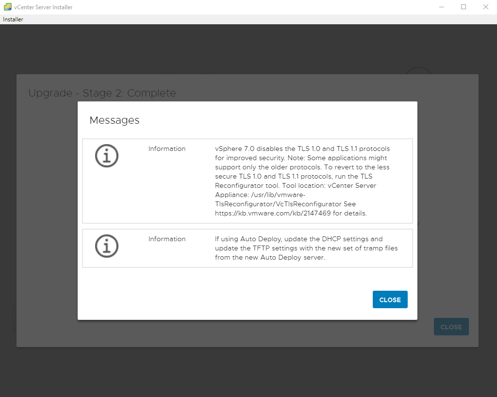Screen dimensions: 497x397
Task: Click the Messages dialog heading
Action: click(x=115, y=120)
